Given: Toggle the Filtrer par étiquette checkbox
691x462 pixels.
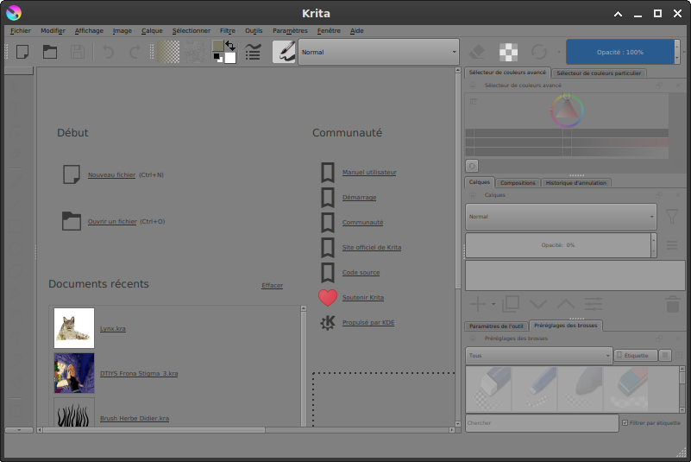Looking at the screenshot, I should click(x=625, y=423).
